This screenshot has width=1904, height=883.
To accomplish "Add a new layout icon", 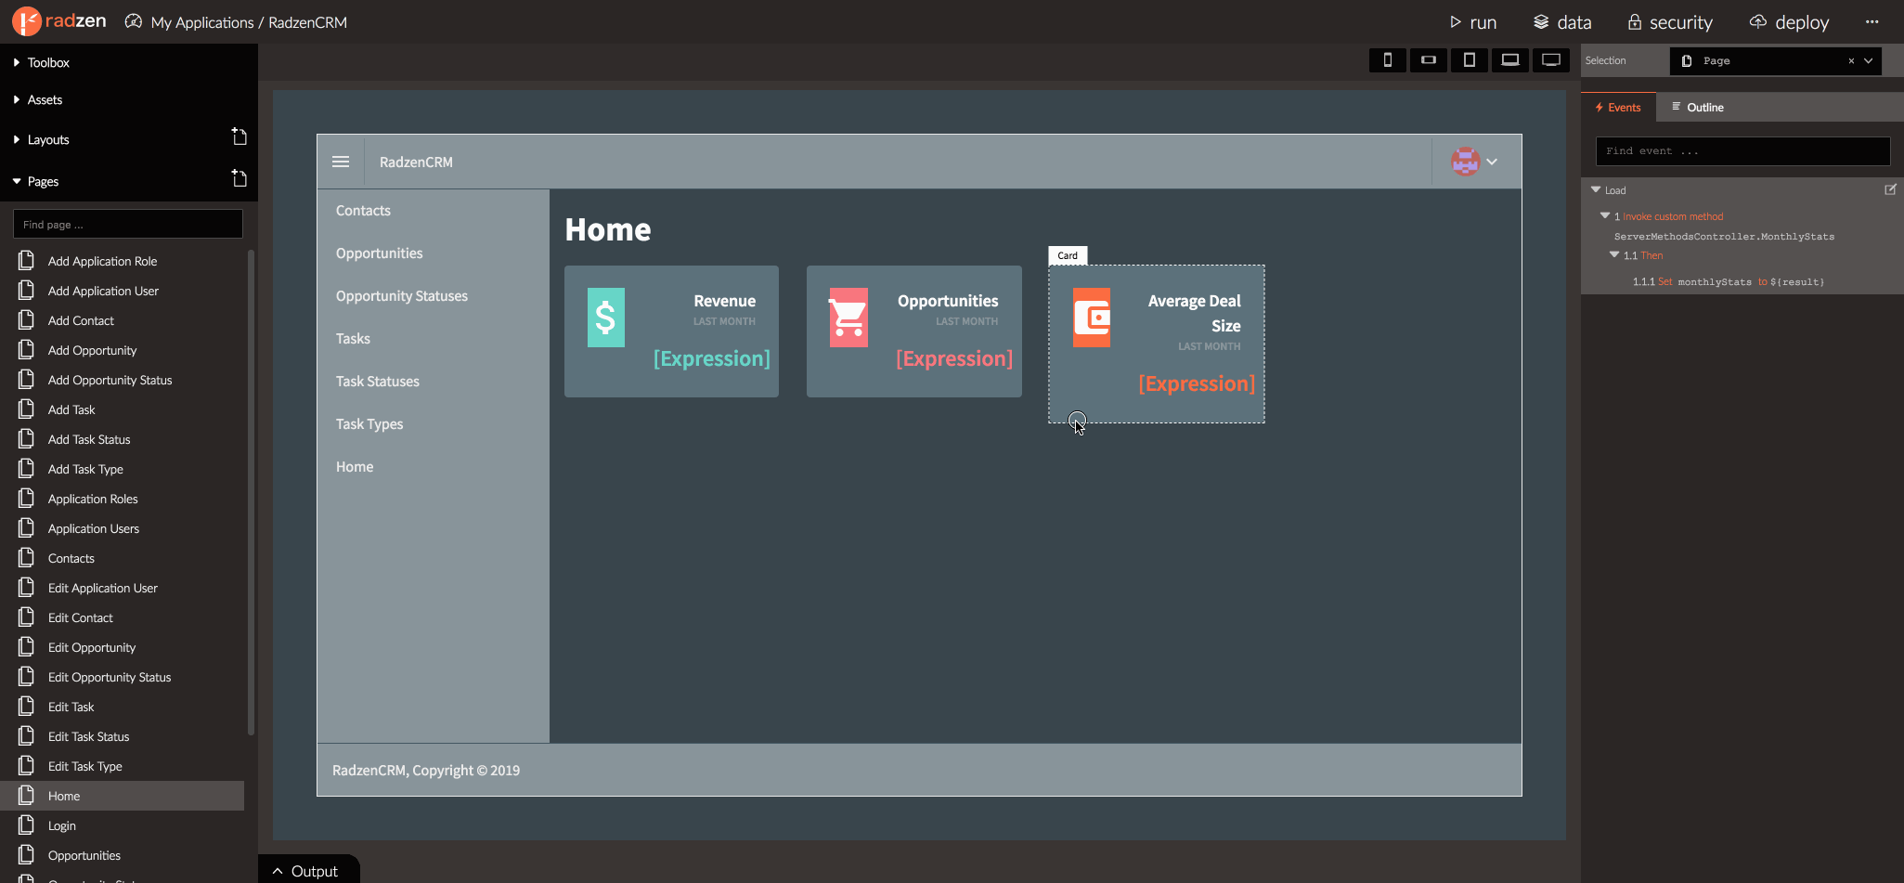I will (239, 137).
